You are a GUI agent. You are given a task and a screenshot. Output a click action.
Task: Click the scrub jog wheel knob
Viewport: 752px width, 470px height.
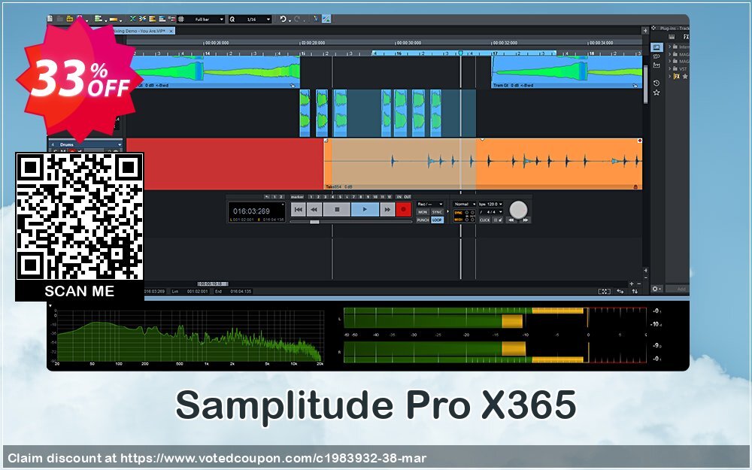[518, 210]
